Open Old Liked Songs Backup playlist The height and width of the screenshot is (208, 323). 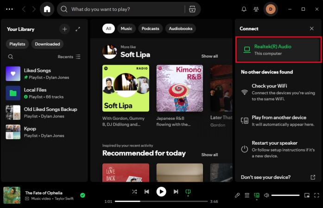pos(44,112)
